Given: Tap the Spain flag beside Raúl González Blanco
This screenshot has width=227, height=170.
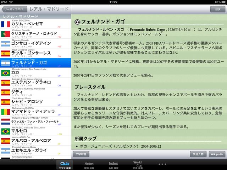Looking at the screenshot, I should (x=6, y=53).
